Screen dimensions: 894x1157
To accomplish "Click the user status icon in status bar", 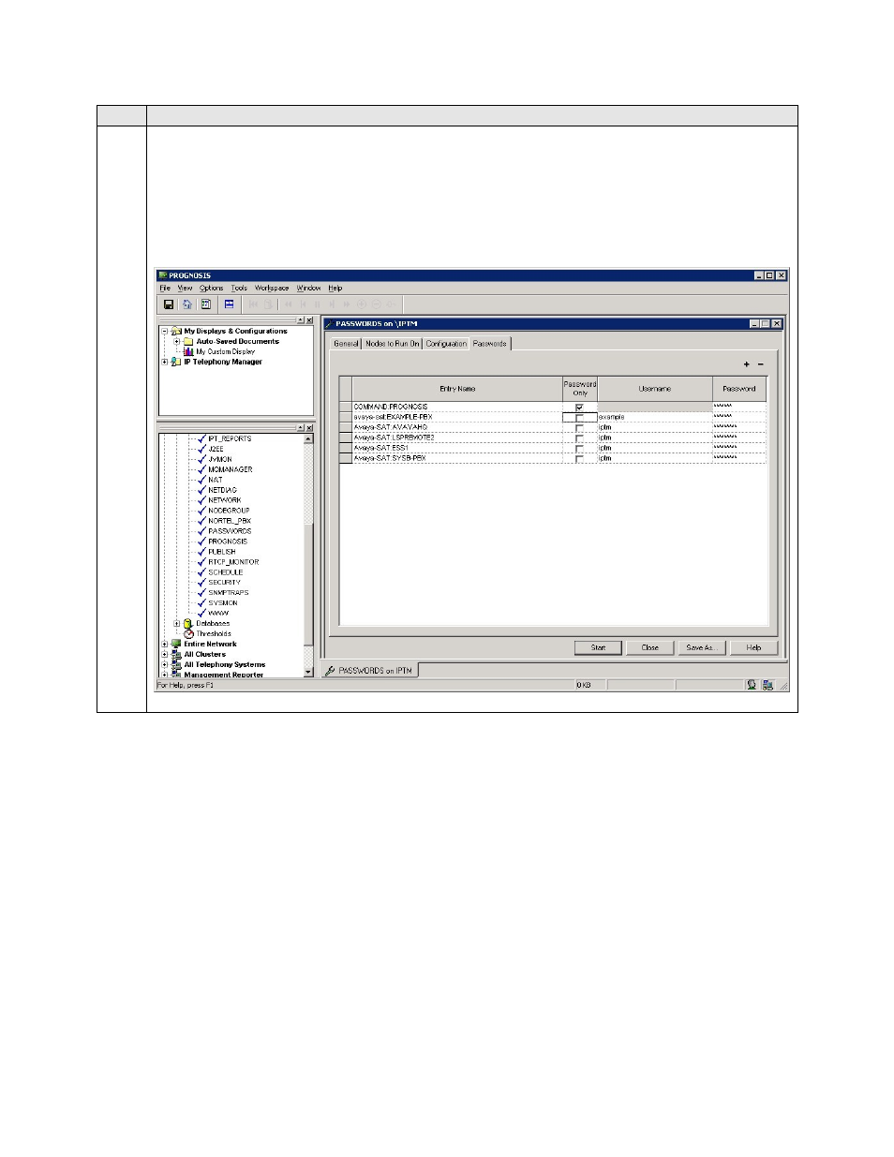I will pos(752,685).
